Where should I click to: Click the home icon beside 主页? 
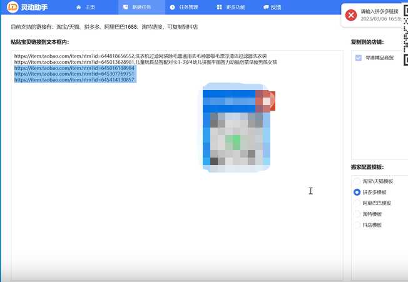tap(78, 8)
